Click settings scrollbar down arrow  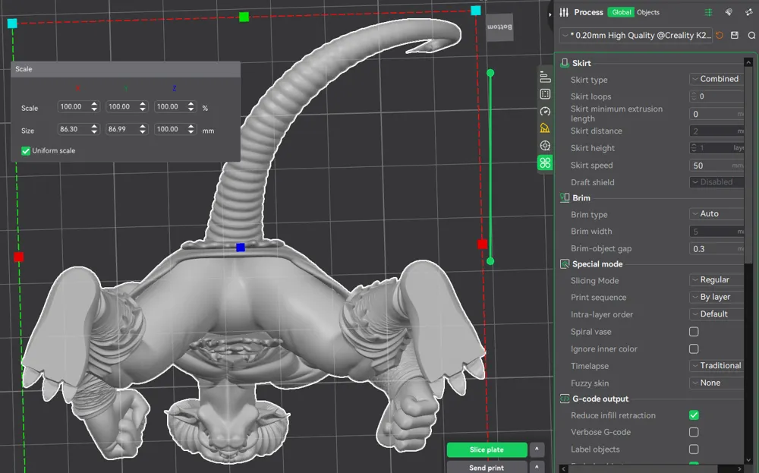pyautogui.click(x=748, y=459)
